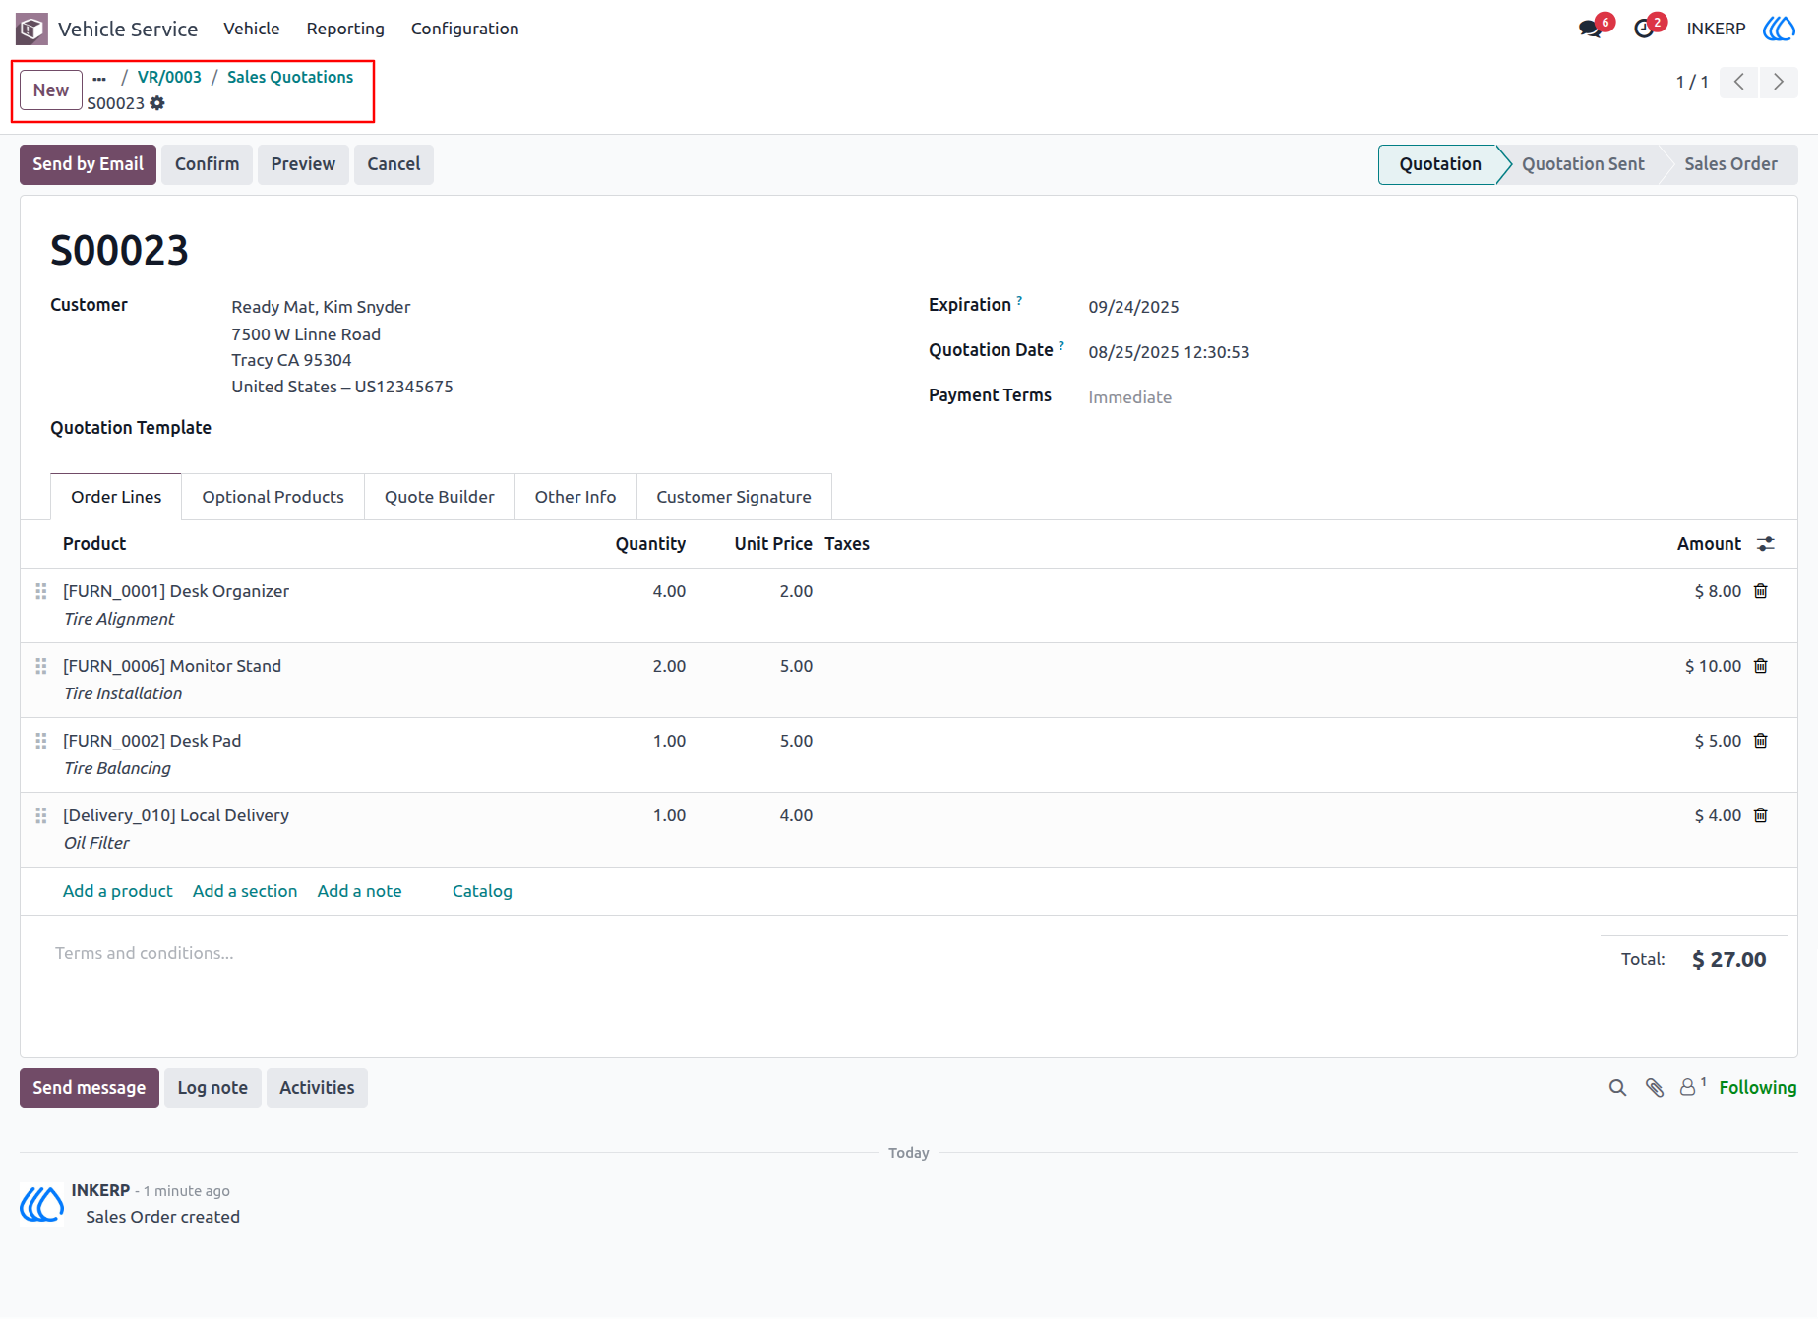This screenshot has height=1319, width=1818.
Task: Confirm the quotation
Action: (207, 164)
